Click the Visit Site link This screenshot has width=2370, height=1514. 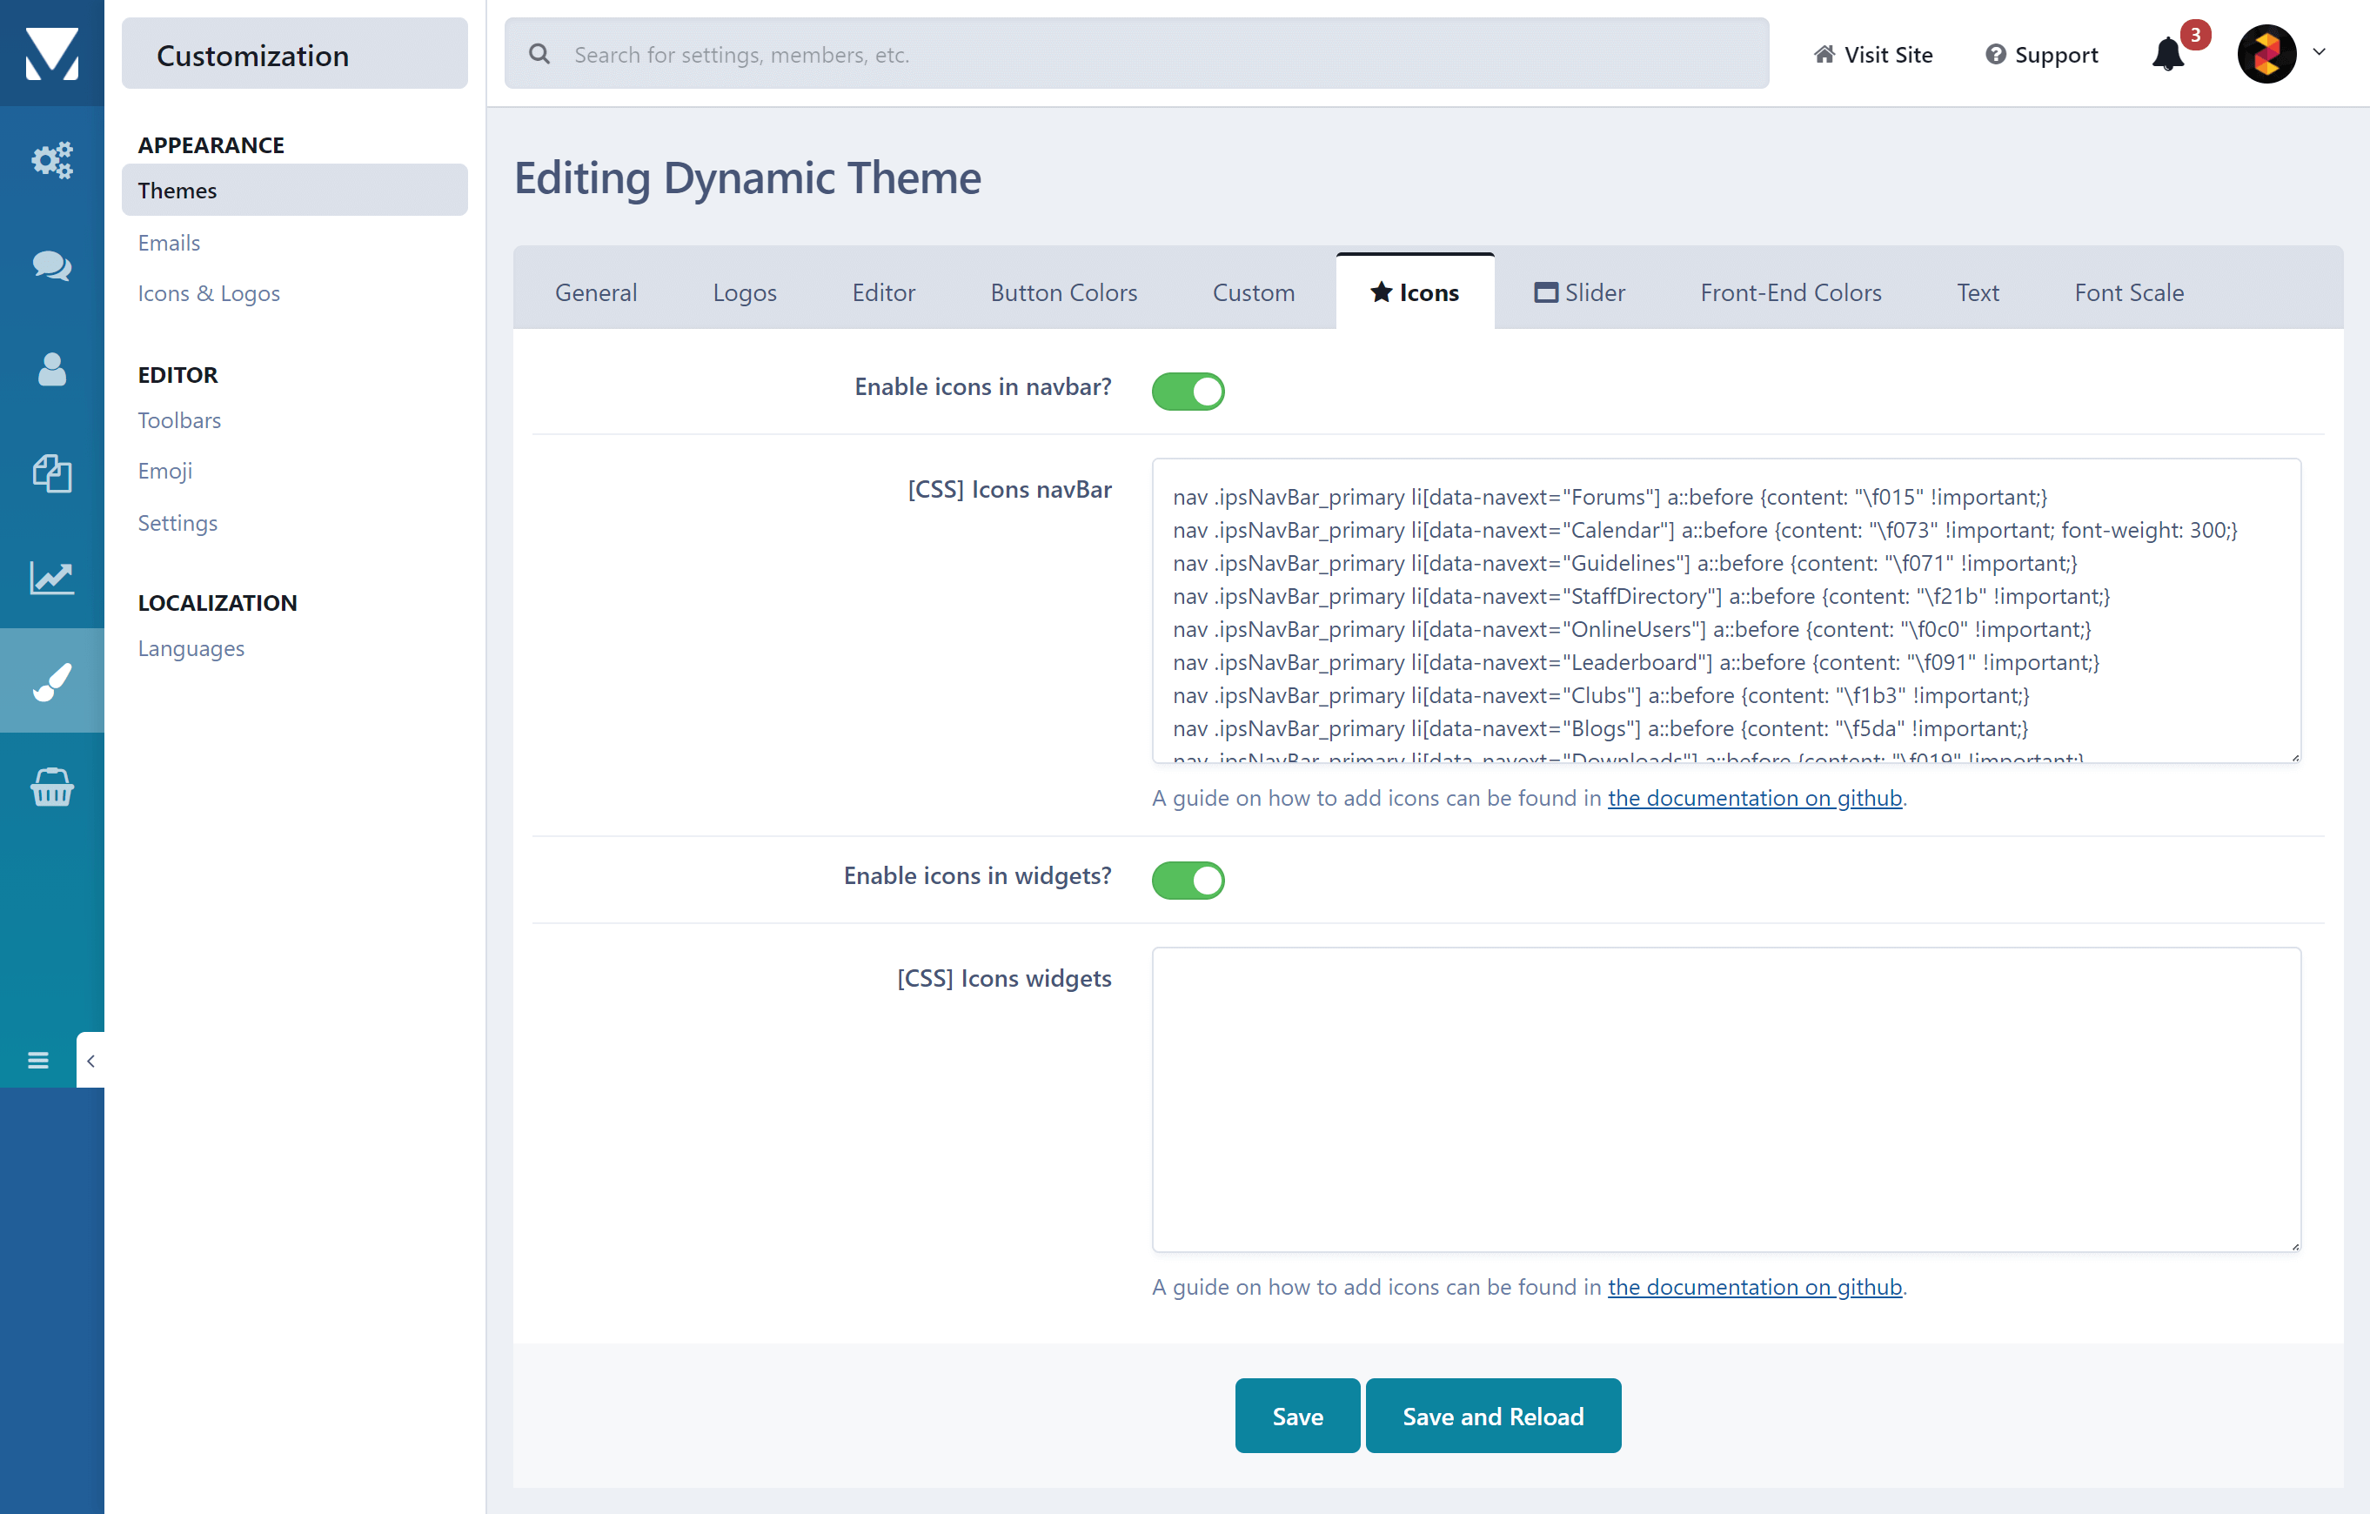(x=1873, y=54)
